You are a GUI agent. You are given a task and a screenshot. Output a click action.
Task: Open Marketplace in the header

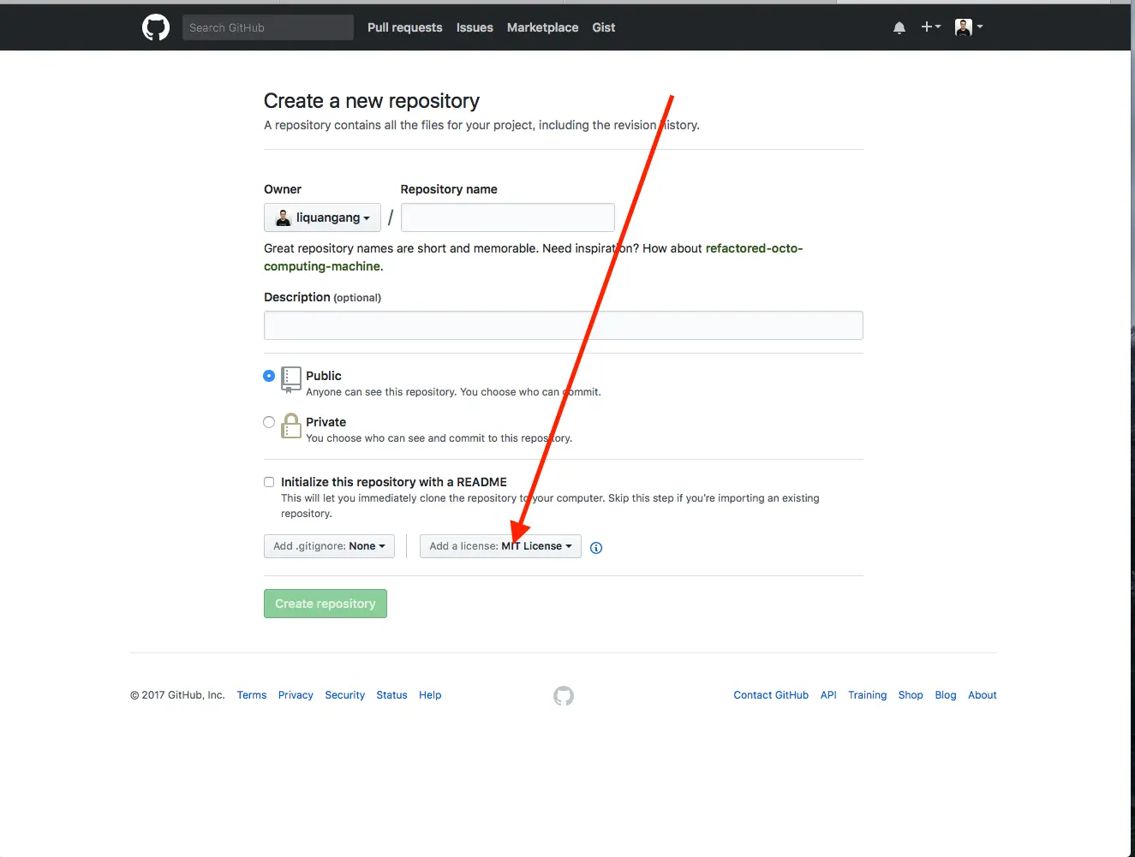542,27
